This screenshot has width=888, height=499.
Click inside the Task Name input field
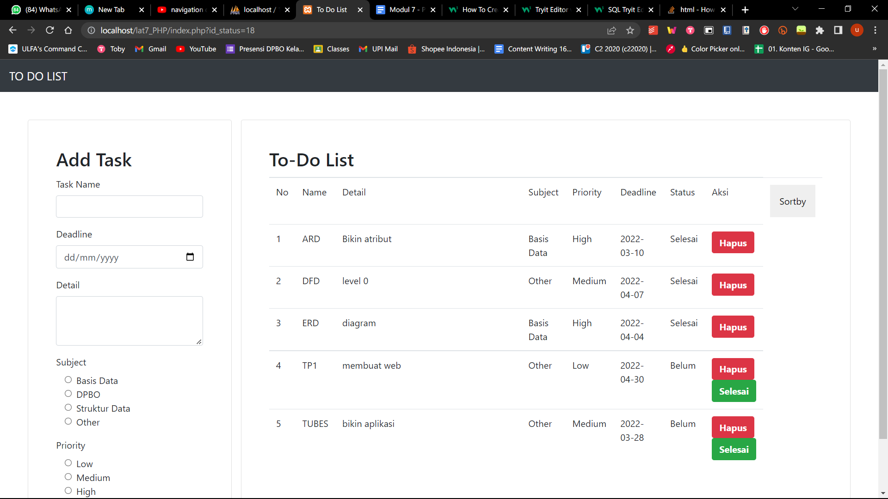coord(129,207)
